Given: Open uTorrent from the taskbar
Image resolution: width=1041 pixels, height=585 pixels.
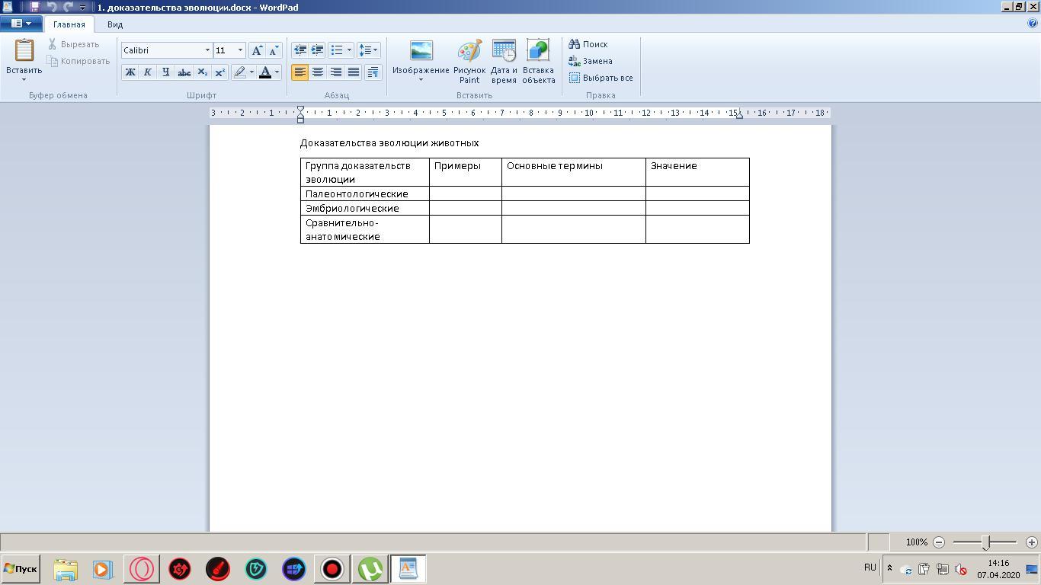Looking at the screenshot, I should (x=370, y=569).
